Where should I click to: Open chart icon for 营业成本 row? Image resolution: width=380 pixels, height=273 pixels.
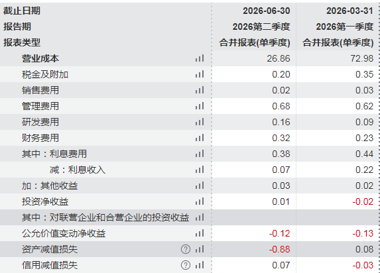pos(200,58)
